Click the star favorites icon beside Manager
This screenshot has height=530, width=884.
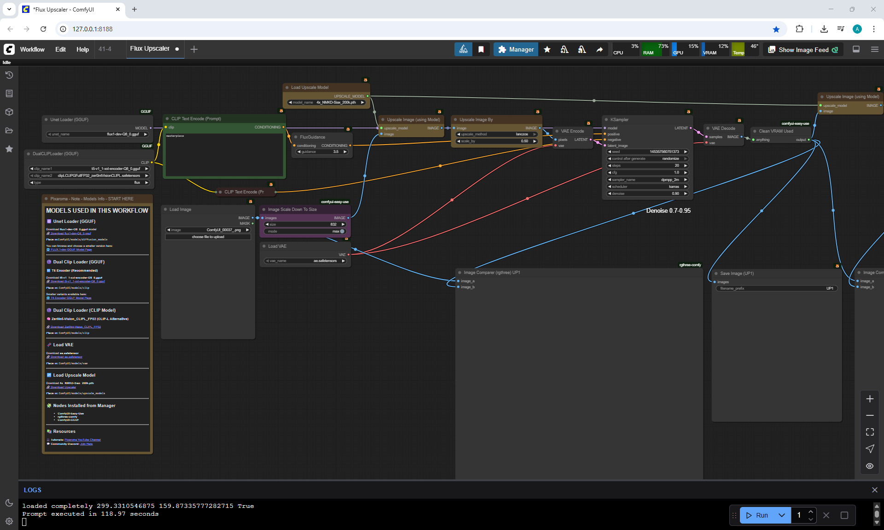(x=547, y=49)
